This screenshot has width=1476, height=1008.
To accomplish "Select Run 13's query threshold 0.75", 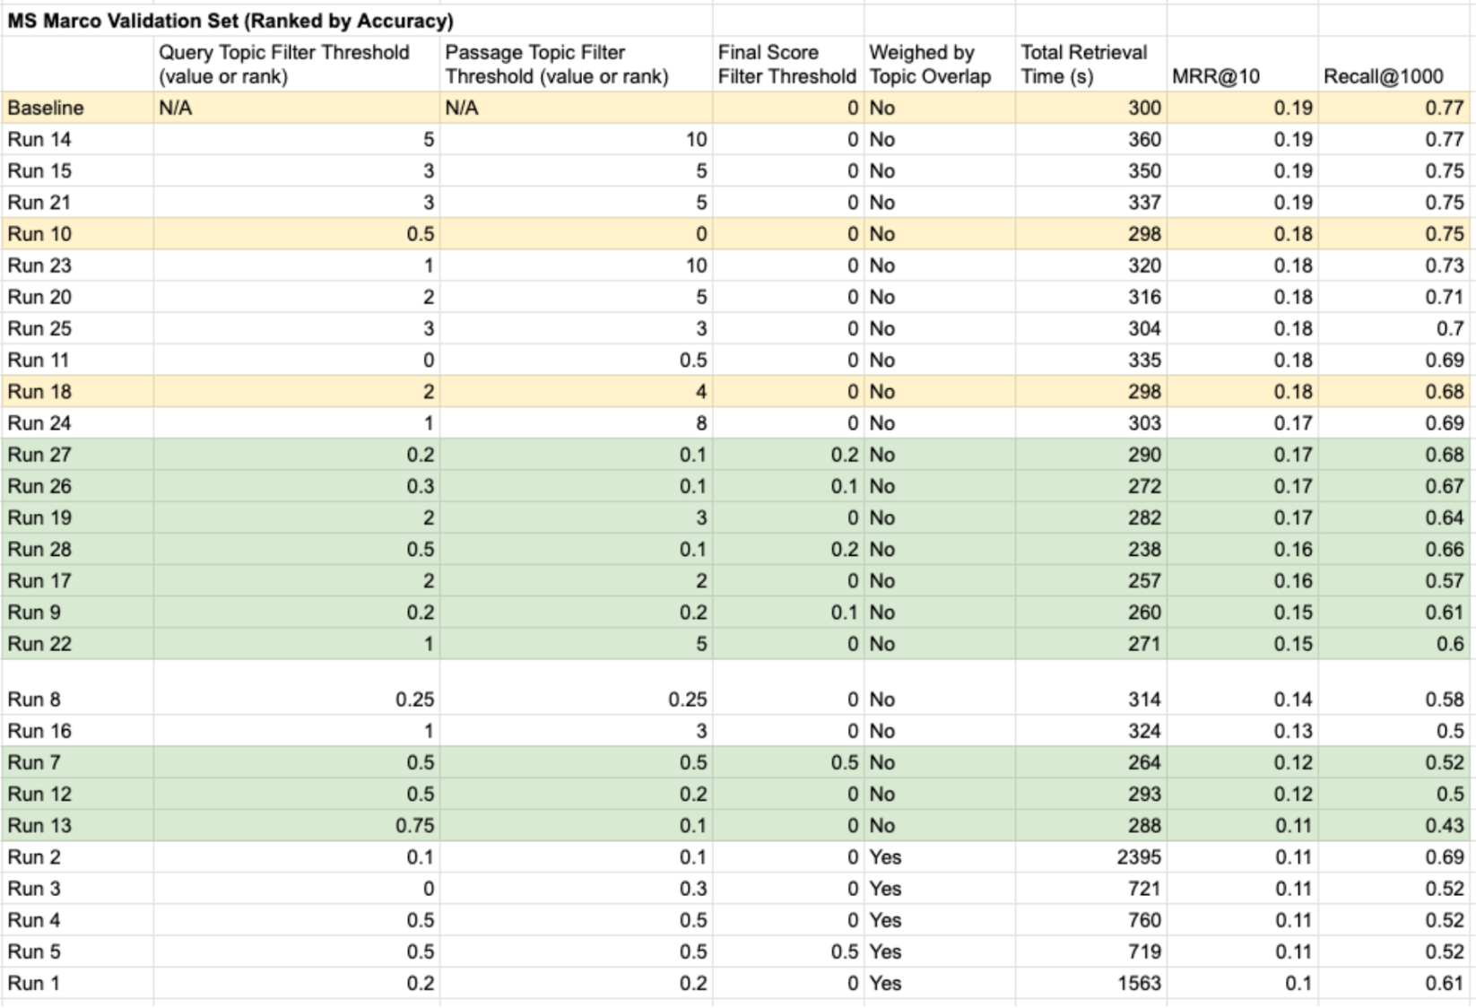I will coord(414,825).
